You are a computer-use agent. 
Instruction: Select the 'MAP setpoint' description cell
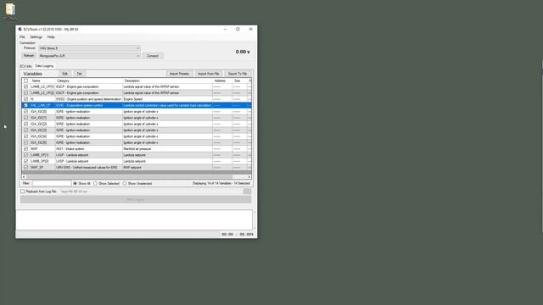pyautogui.click(x=168, y=168)
